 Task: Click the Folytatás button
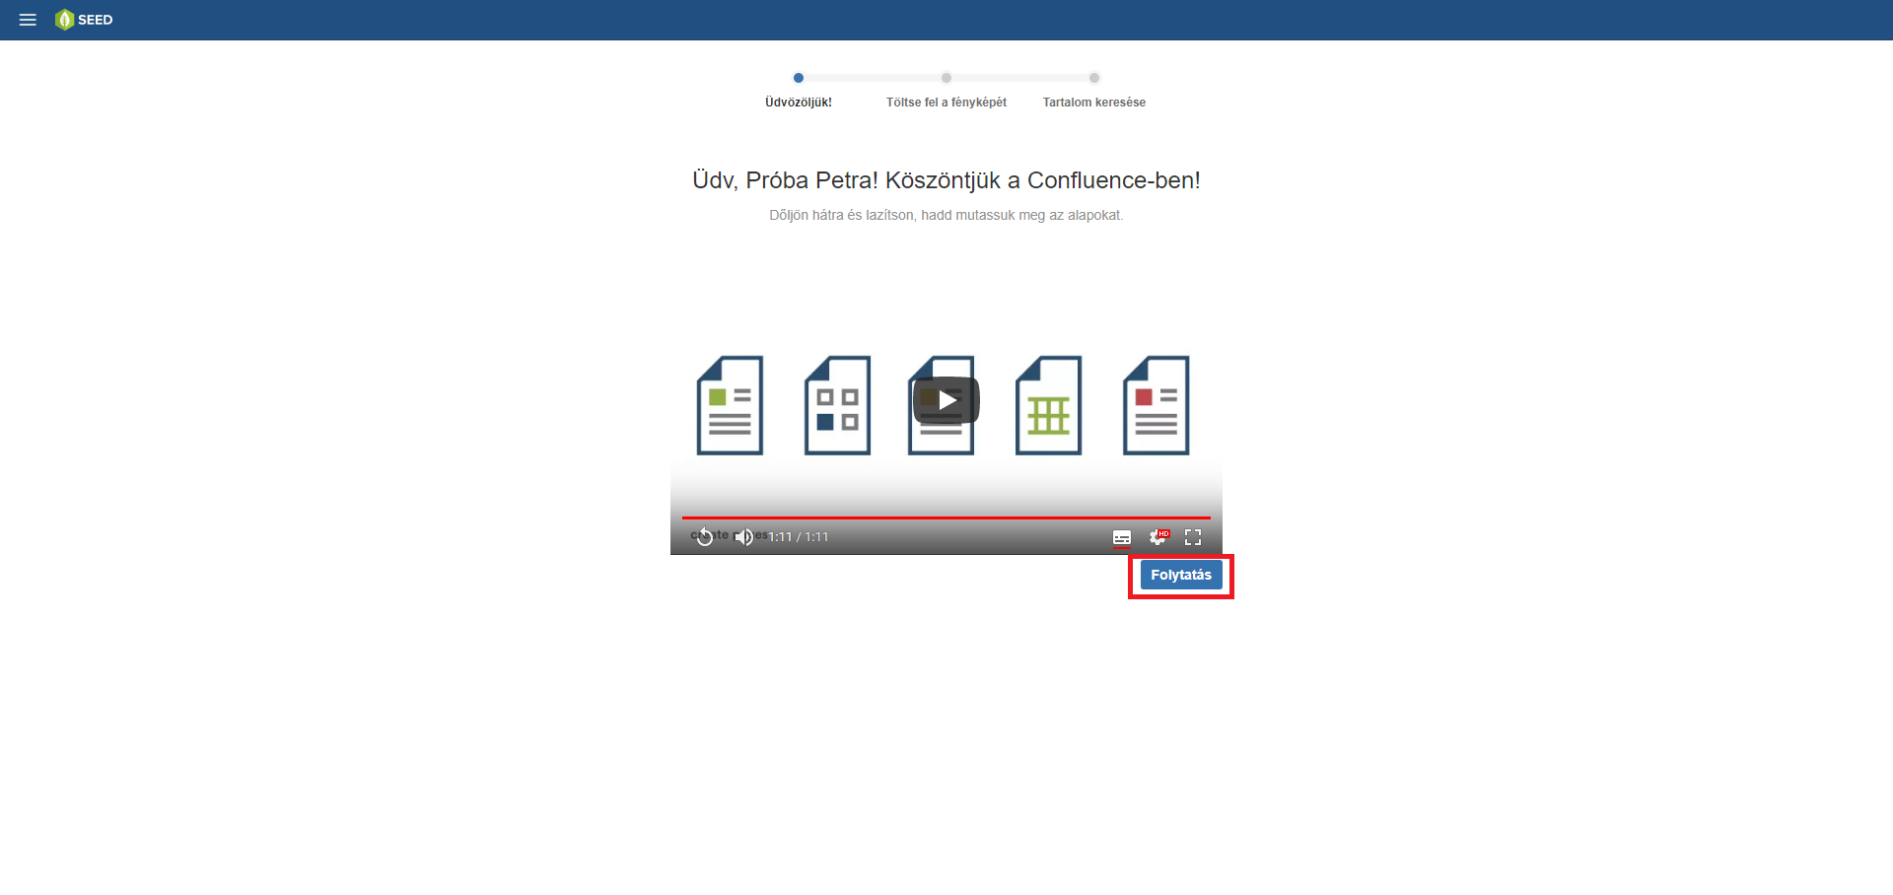1180,575
